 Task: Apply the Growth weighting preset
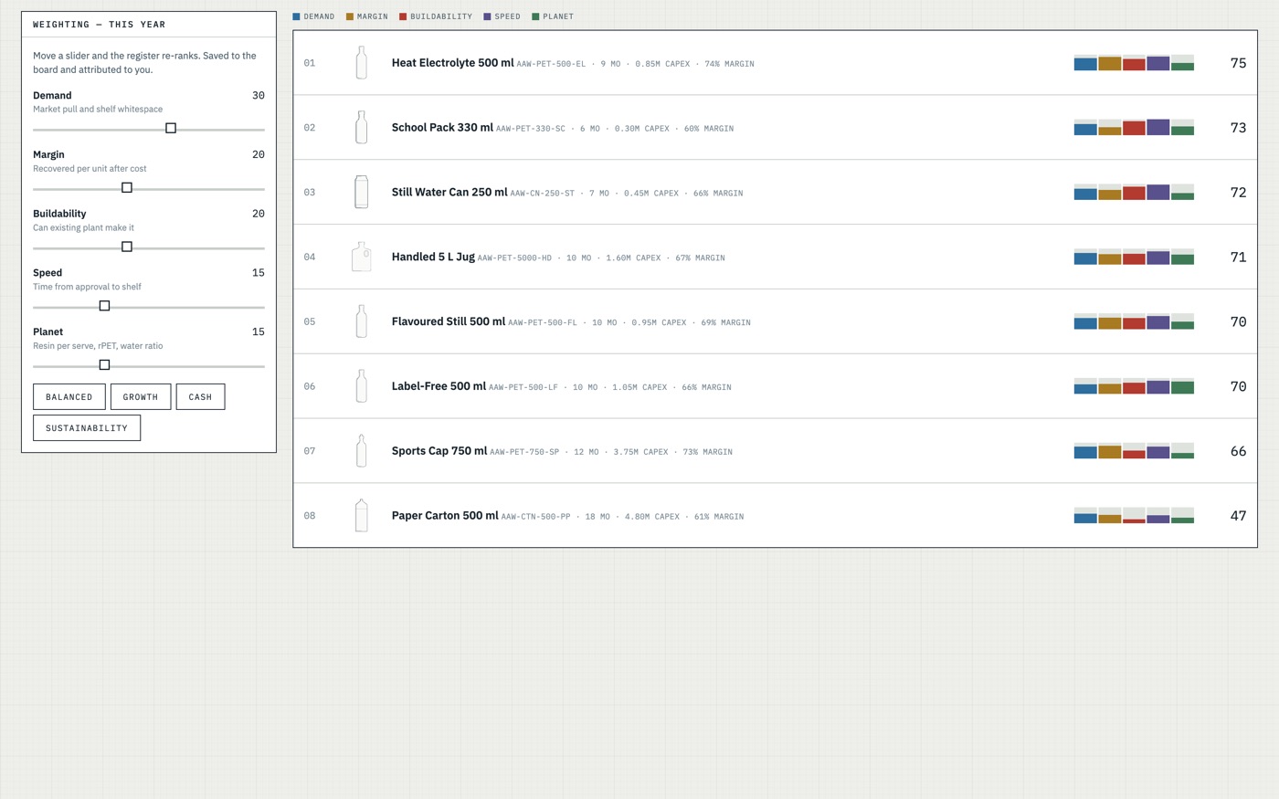[141, 397]
